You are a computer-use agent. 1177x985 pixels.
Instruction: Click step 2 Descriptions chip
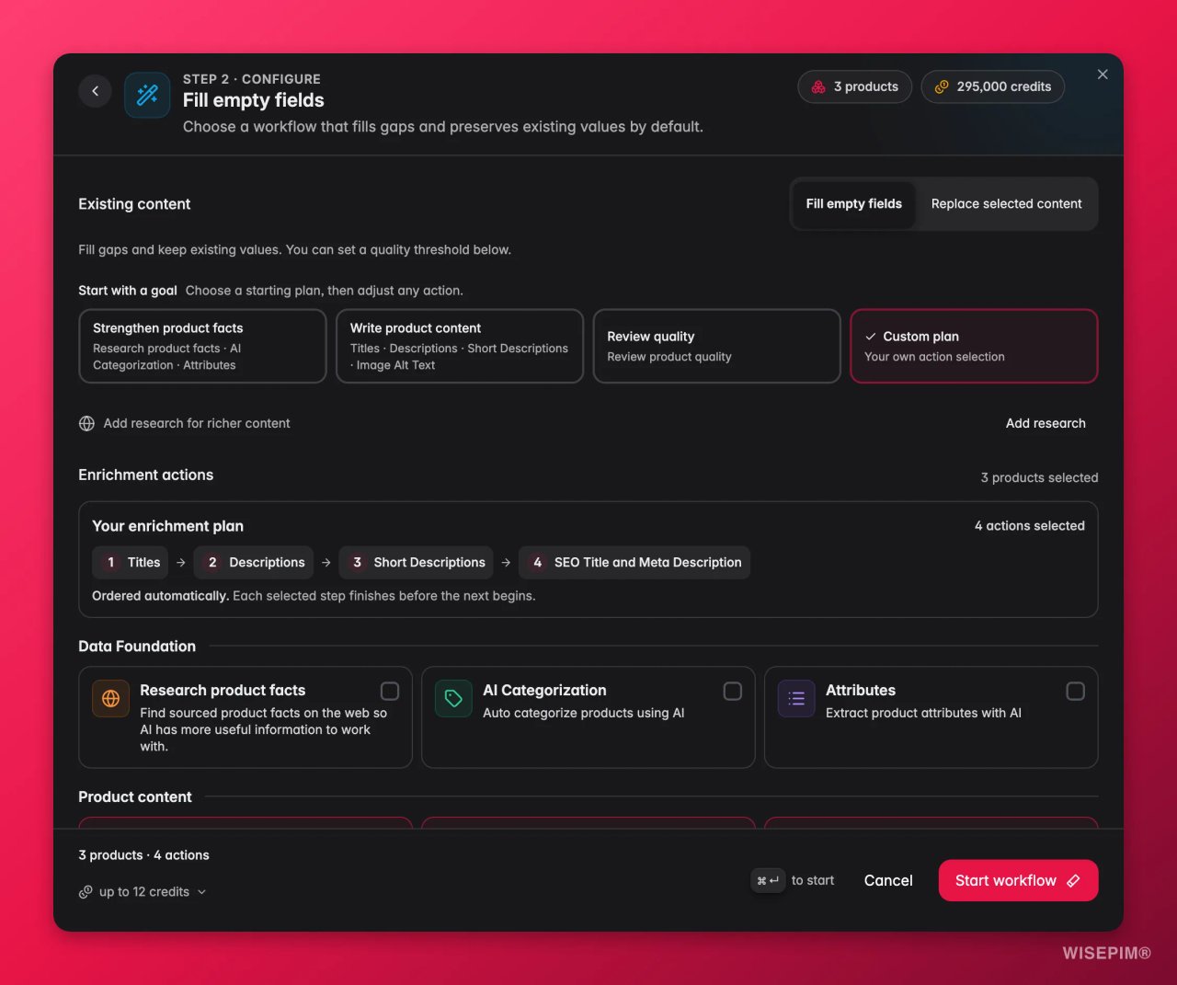[x=253, y=563]
